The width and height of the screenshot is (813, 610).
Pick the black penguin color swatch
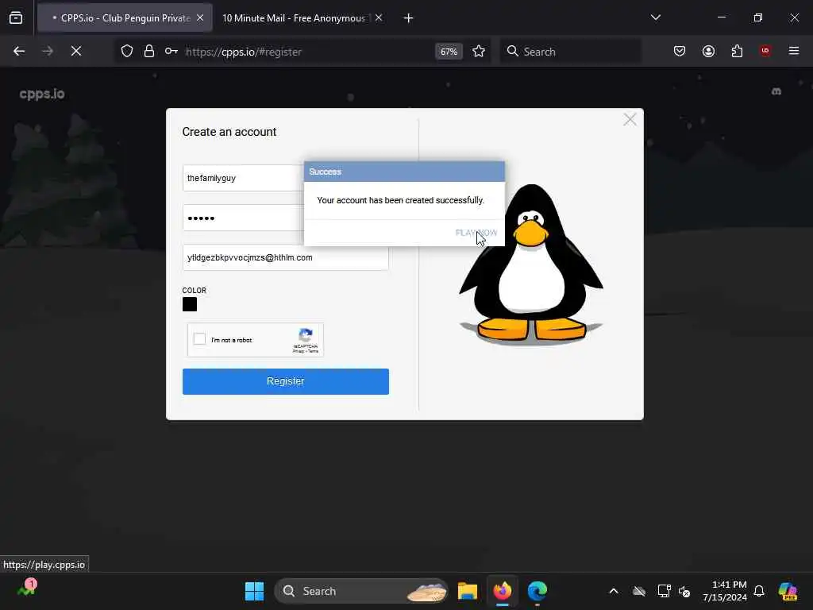point(190,304)
